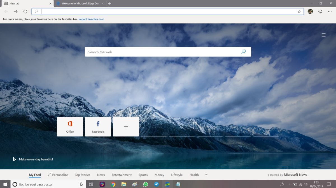The image size is (336, 188).
Task: Click Import favorites now link
Action: click(x=91, y=19)
